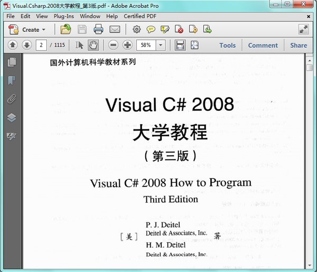Viewport: 317px width, 272px height.
Task: Select the highlight text tool icon
Action: click(x=165, y=30)
